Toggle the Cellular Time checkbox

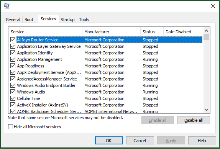pyautogui.click(x=13, y=98)
